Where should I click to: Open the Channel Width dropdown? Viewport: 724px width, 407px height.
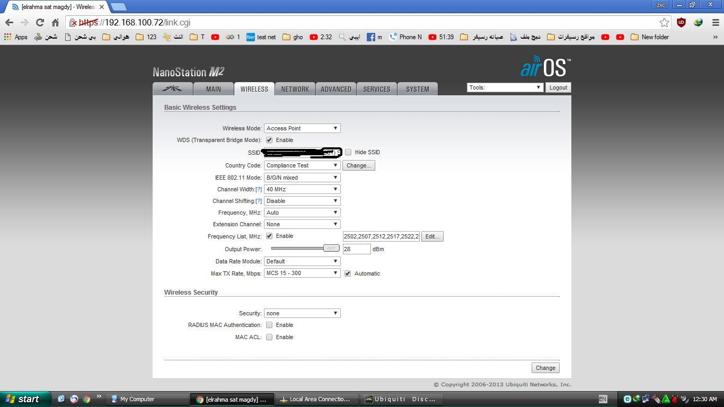click(302, 189)
